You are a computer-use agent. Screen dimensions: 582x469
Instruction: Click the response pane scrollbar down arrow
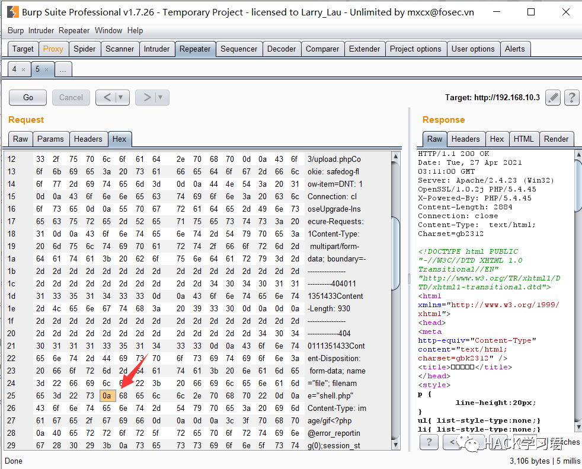578,427
